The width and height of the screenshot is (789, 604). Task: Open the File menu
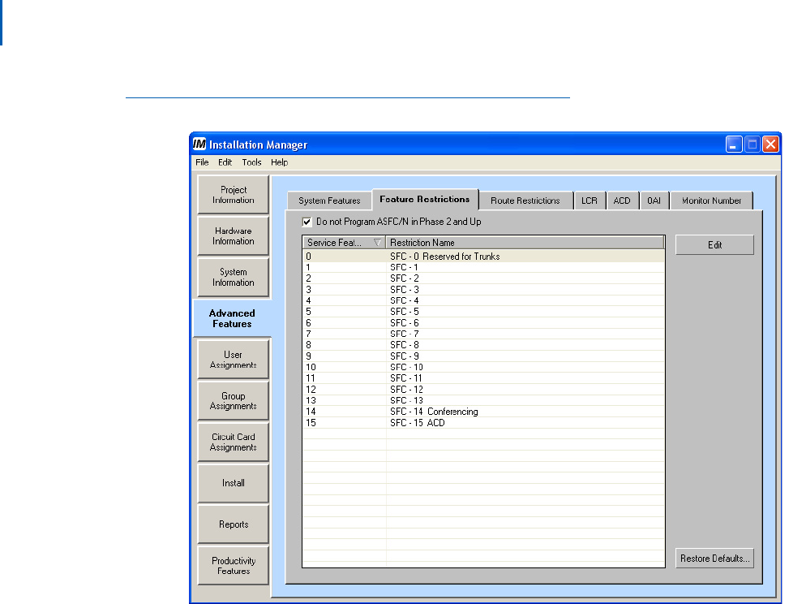202,162
